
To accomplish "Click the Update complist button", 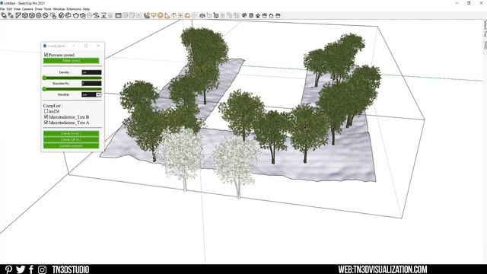I will [71, 145].
